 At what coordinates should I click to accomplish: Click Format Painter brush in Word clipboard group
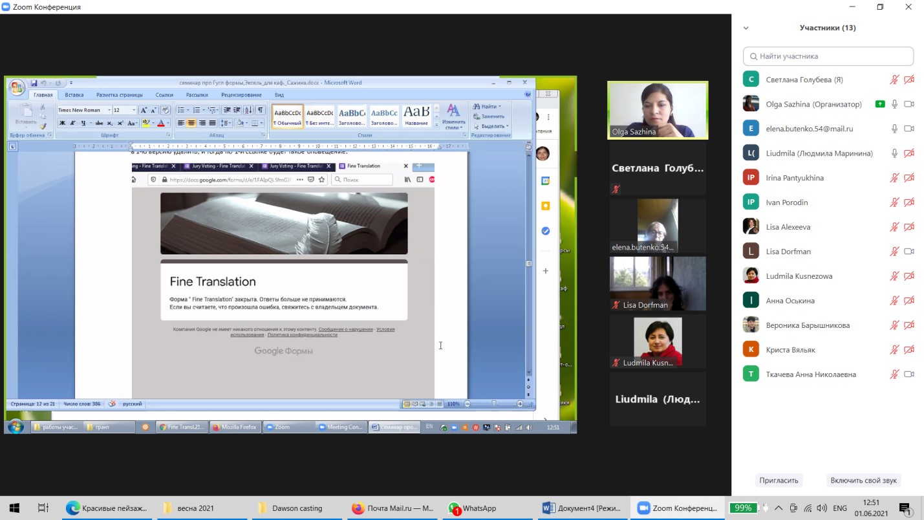(43, 126)
